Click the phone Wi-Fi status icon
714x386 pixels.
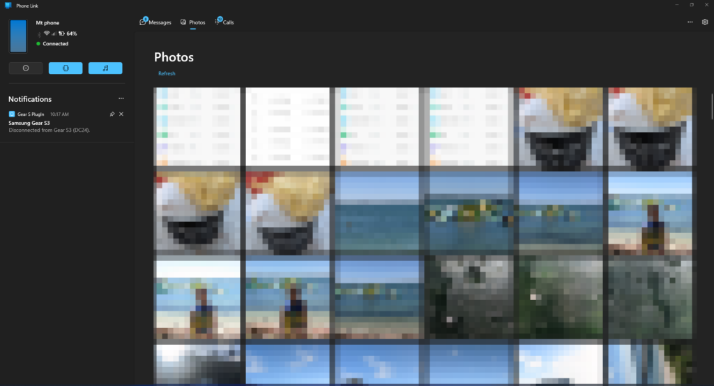pyautogui.click(x=47, y=34)
